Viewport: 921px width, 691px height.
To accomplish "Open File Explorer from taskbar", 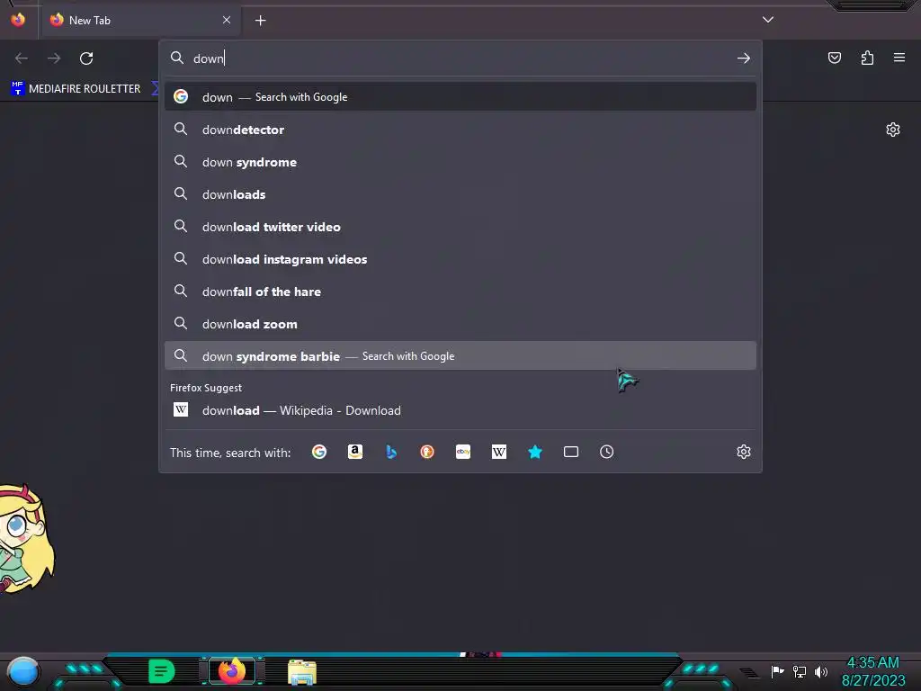I will click(302, 671).
